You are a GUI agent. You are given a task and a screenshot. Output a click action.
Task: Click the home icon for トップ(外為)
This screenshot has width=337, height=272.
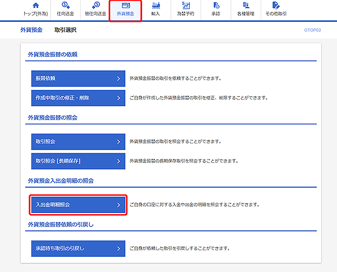[36, 5]
